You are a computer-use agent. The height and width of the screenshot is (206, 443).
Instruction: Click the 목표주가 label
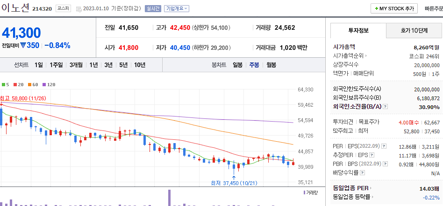coord(369,122)
